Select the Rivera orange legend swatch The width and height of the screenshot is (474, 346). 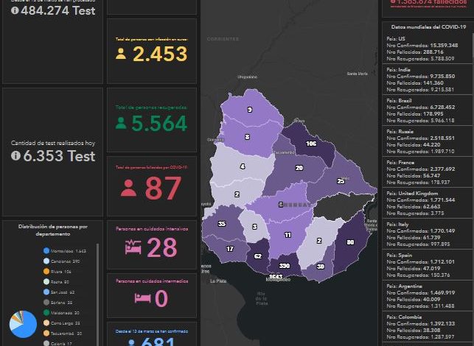tap(46, 272)
